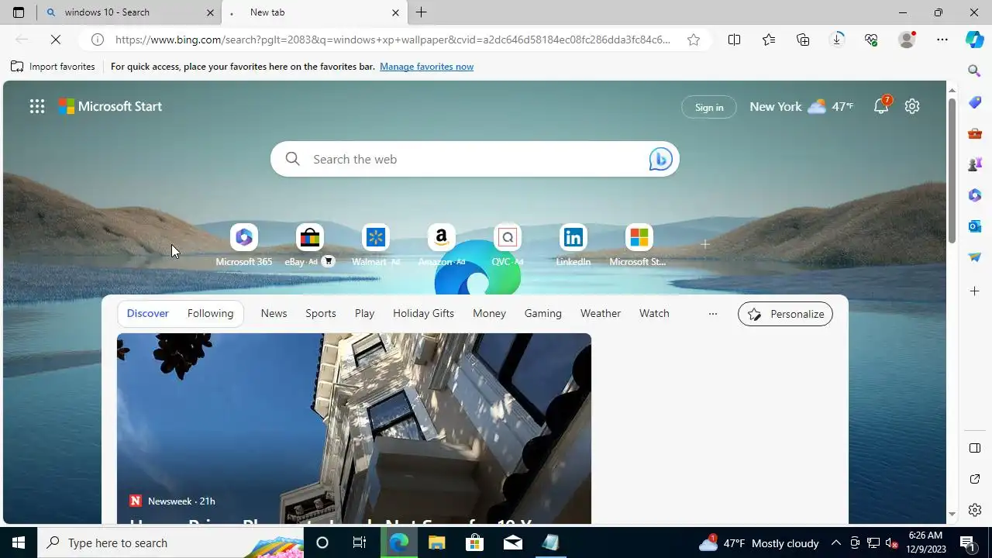Viewport: 992px width, 558px height.
Task: Open the Shopping tag sidebar icon
Action: 975,102
